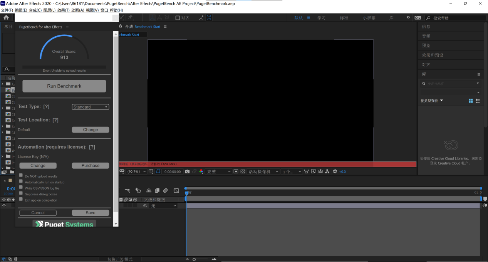The image size is (488, 262).
Task: Expand the 按类型查看 dropdown
Action: (432, 101)
